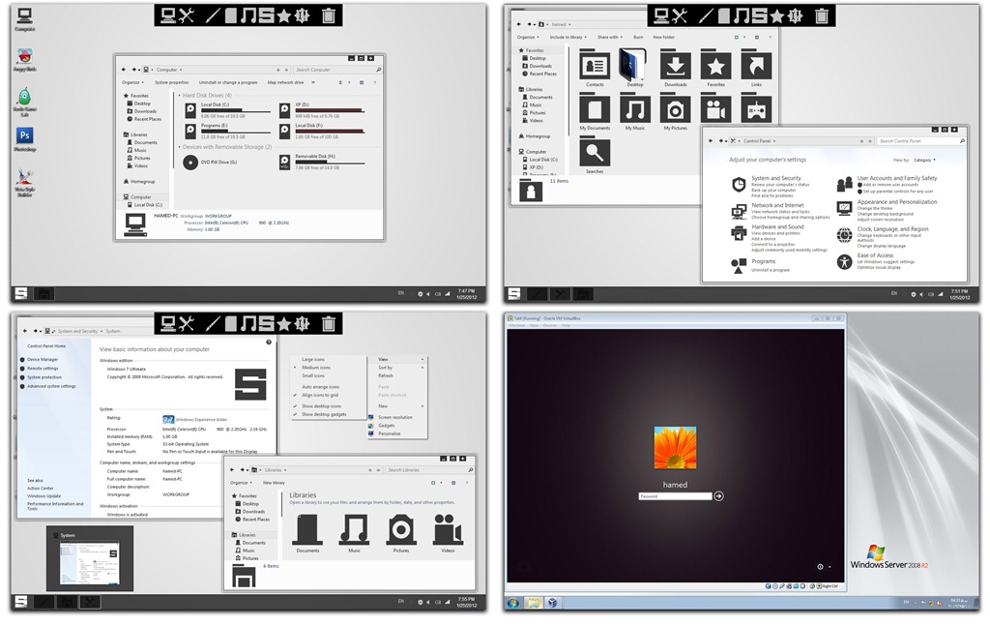Viewport: 990px width, 626px height.
Task: Click the User Accounts and Family Safety icon
Action: pyautogui.click(x=844, y=185)
